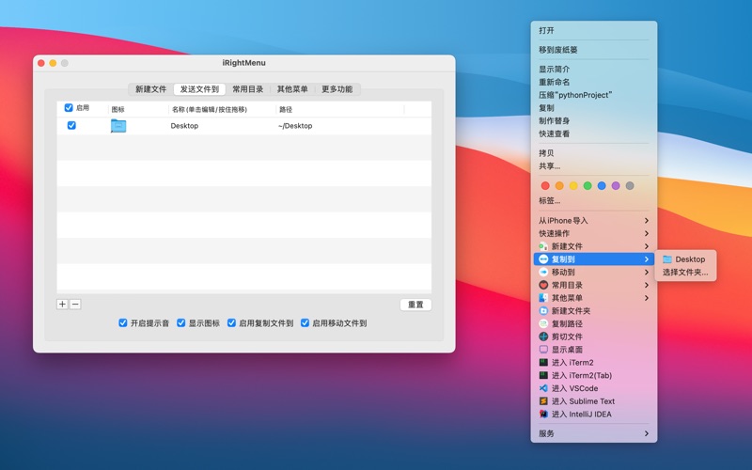This screenshot has width=752, height=470.
Task: Click the 重置 button
Action: (415, 305)
